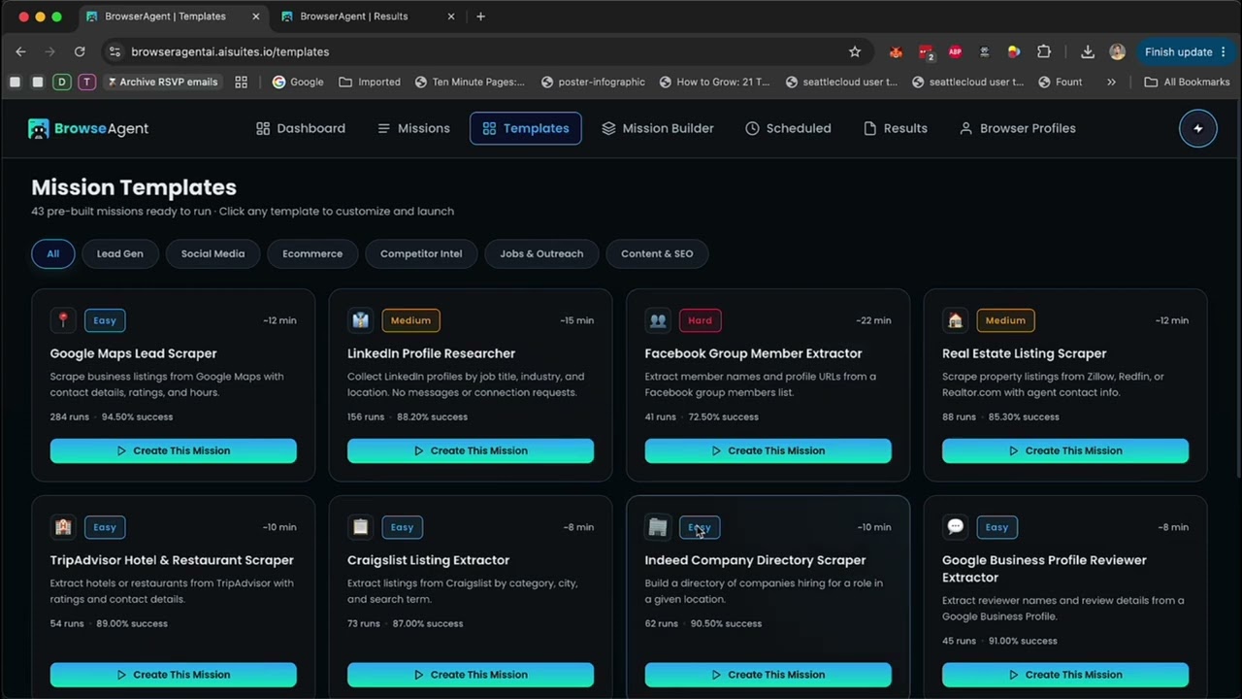Click the Google Maps pin template icon
Image resolution: width=1242 pixels, height=699 pixels.
click(63, 320)
